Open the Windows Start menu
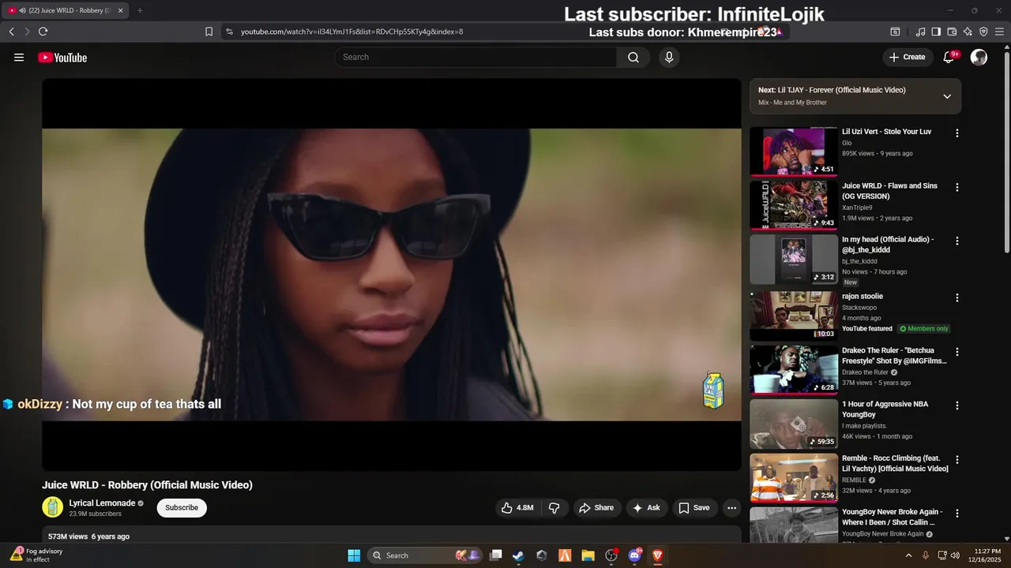This screenshot has width=1011, height=568. (x=354, y=555)
